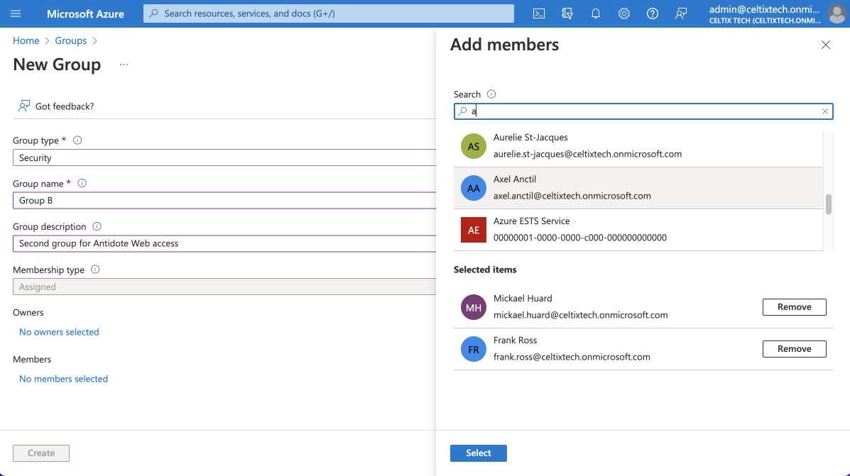Click the top bar feedback icon
The height and width of the screenshot is (476, 850).
(681, 13)
